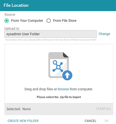Clear selection with CLEAR ALL

tap(104, 109)
